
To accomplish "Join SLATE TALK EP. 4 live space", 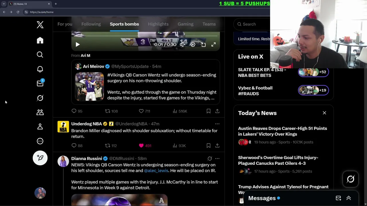I will pos(262,72).
